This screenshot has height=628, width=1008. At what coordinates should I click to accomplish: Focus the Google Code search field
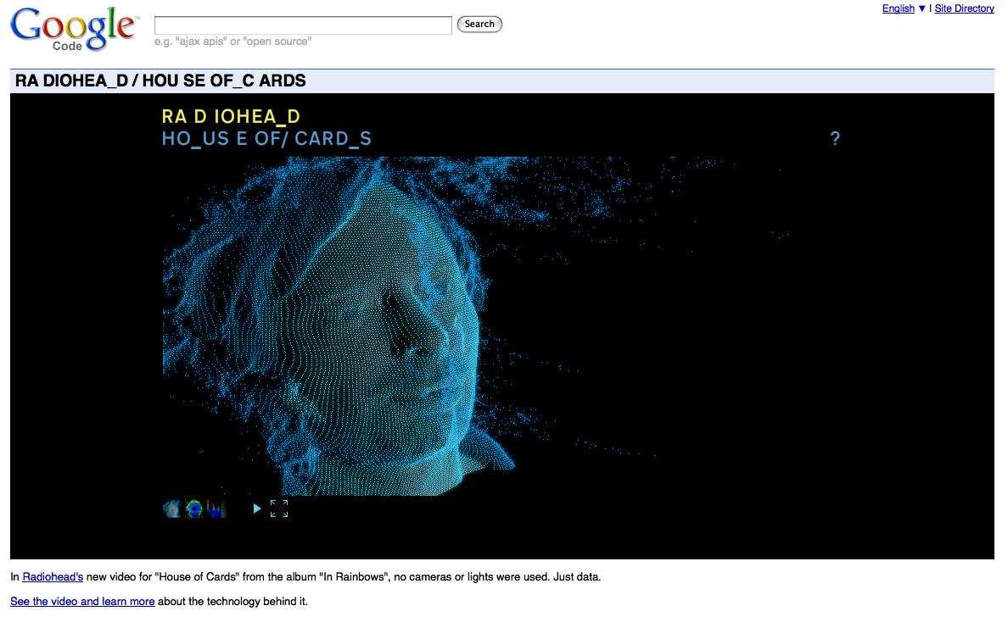pos(304,25)
